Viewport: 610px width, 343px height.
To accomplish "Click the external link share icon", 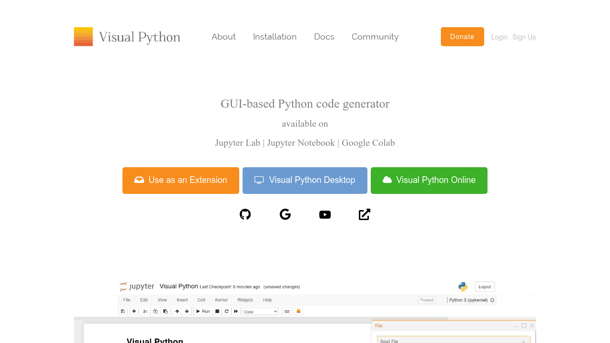I will coord(364,214).
